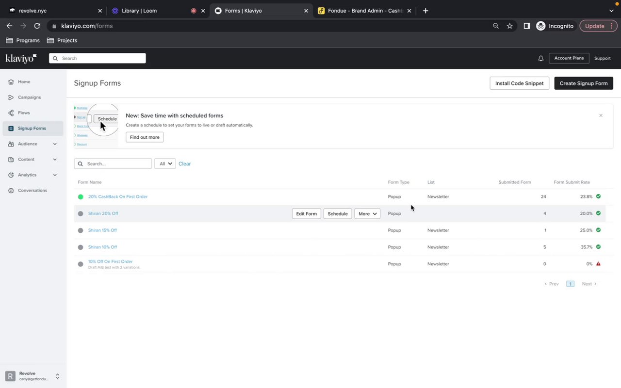
Task: Click the Klaviyo logo
Action: (21, 58)
